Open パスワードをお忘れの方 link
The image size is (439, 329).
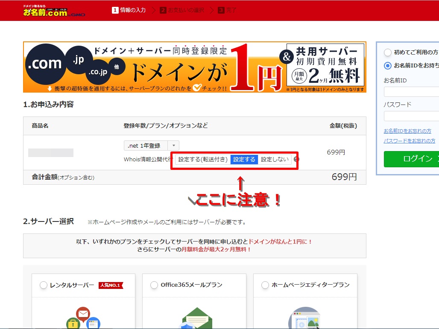coord(410,141)
